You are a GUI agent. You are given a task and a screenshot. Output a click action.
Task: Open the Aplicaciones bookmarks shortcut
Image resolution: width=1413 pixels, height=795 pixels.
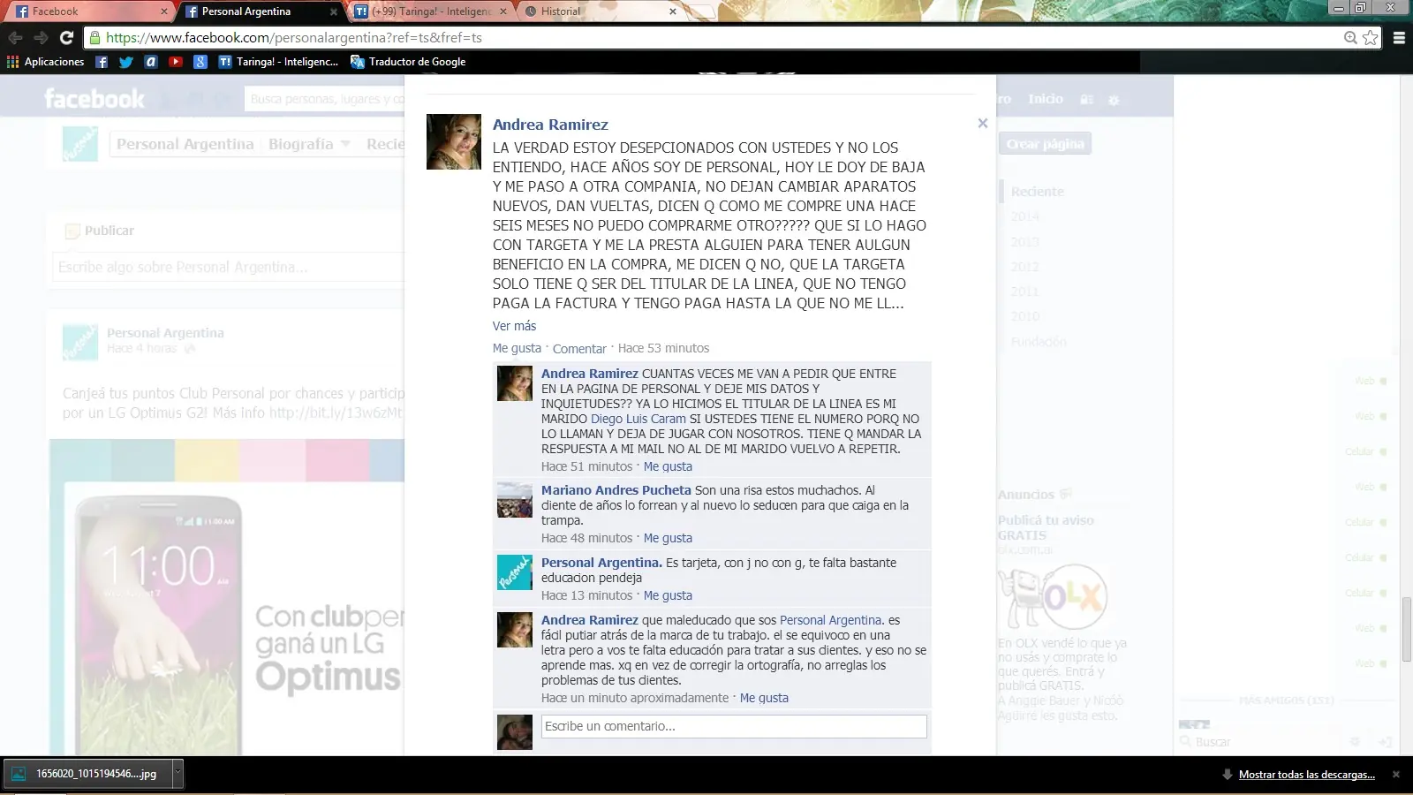45,62
